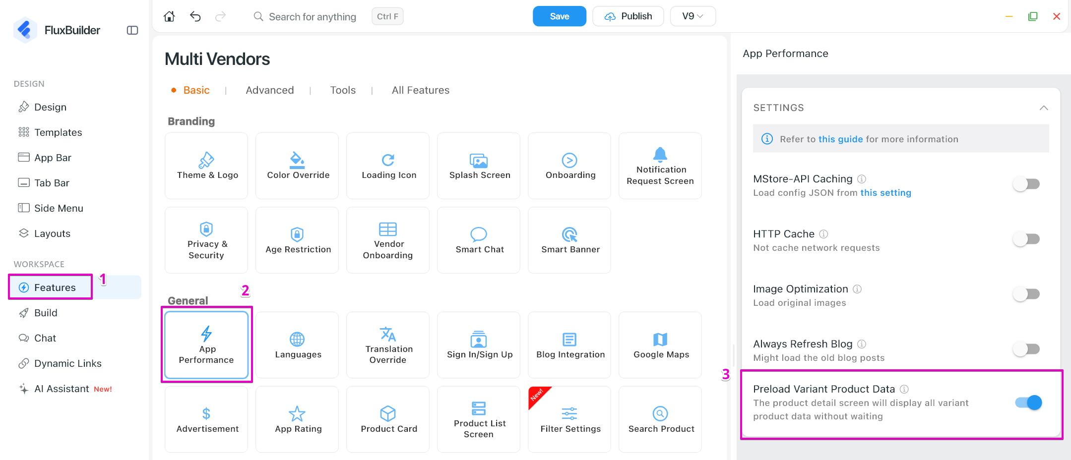Click the FluxBuilder logo icon
This screenshot has width=1071, height=460.
(x=25, y=30)
